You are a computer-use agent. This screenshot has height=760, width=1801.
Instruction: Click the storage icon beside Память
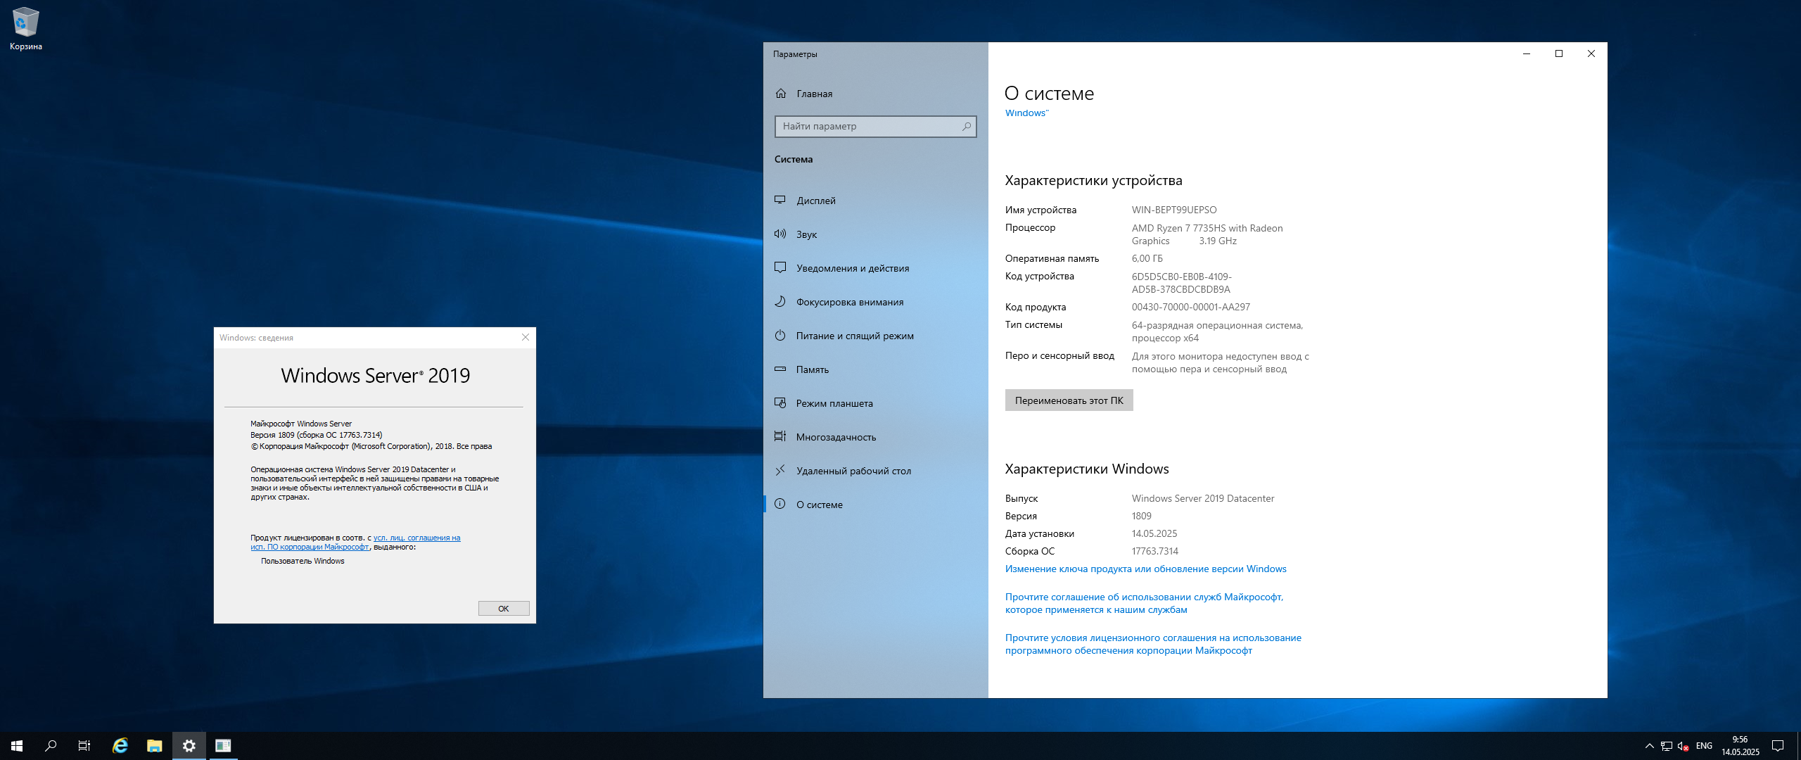click(x=780, y=369)
